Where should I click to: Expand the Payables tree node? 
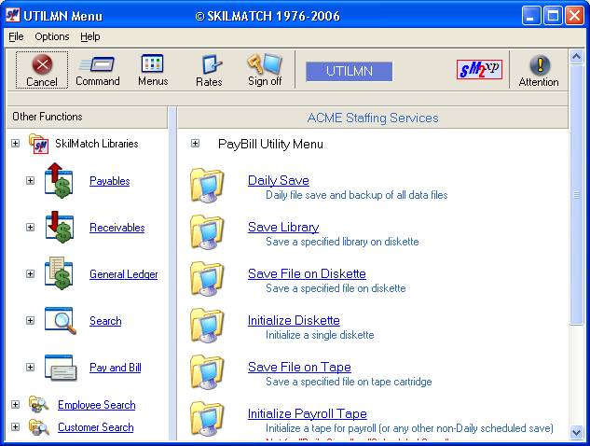point(31,180)
